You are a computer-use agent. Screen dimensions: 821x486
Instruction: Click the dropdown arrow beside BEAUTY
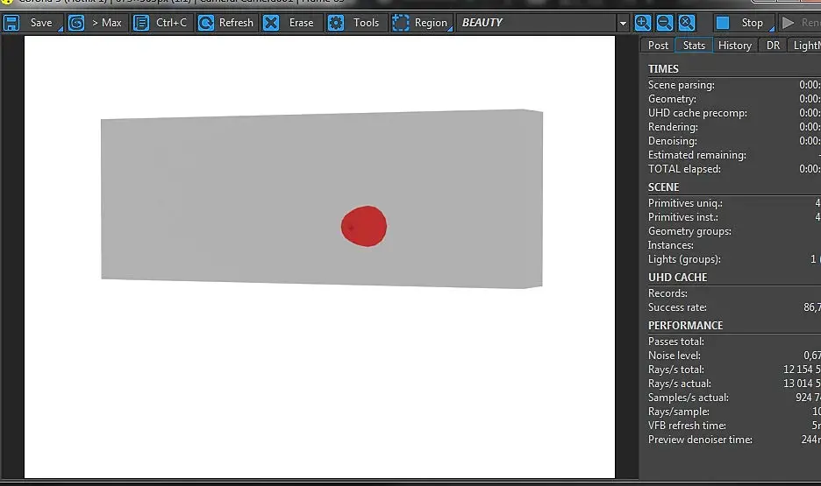[x=623, y=24]
